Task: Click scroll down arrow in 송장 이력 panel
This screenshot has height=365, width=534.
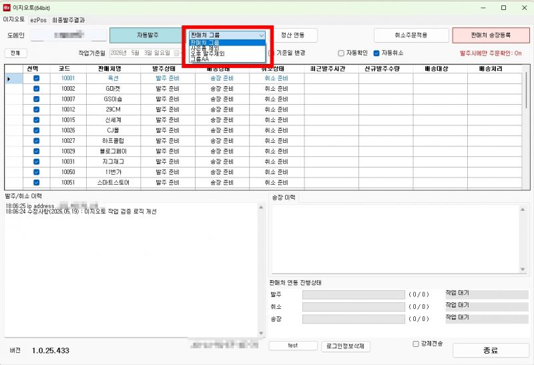Action: coord(523,270)
